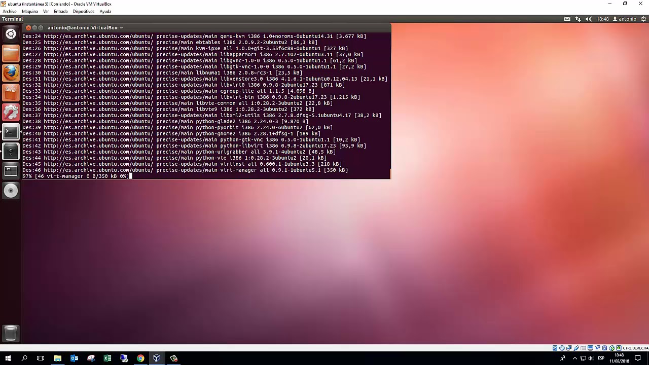The image size is (649, 365).
Task: Open the Entrada menu in VirtualBox
Action: 60,11
